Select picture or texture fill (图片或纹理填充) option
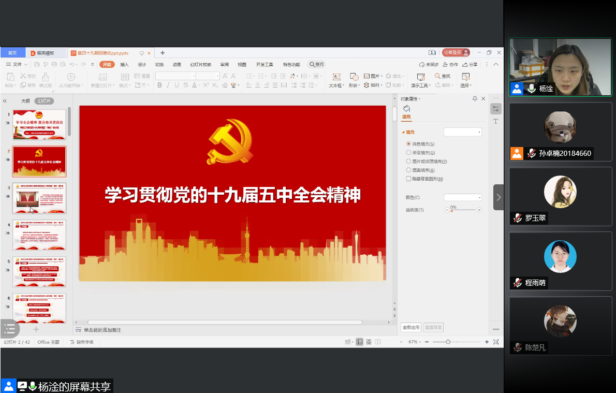Image resolution: width=616 pixels, height=393 pixels. [x=409, y=162]
